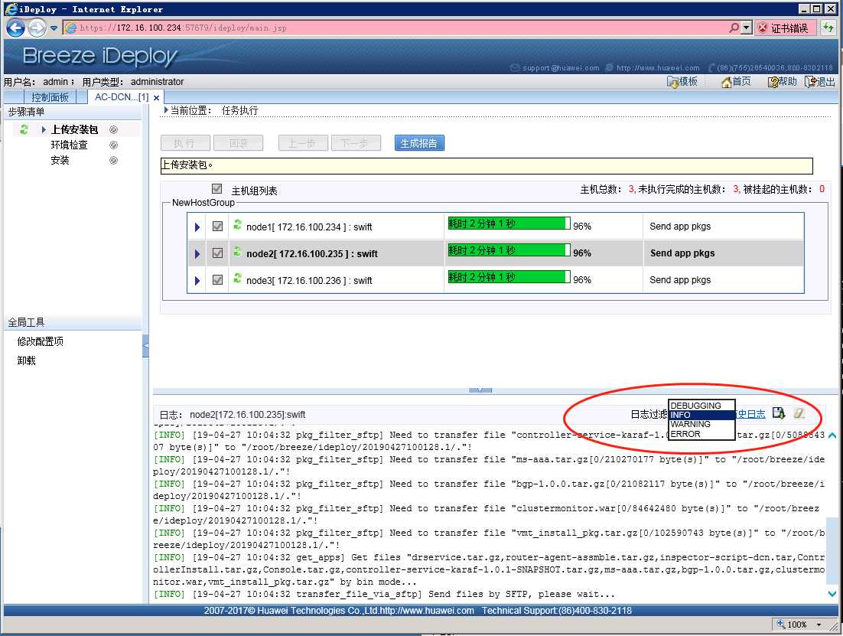Click the Internet Explorer logo in title bar
Image resolution: width=843 pixels, height=636 pixels.
coord(11,8)
